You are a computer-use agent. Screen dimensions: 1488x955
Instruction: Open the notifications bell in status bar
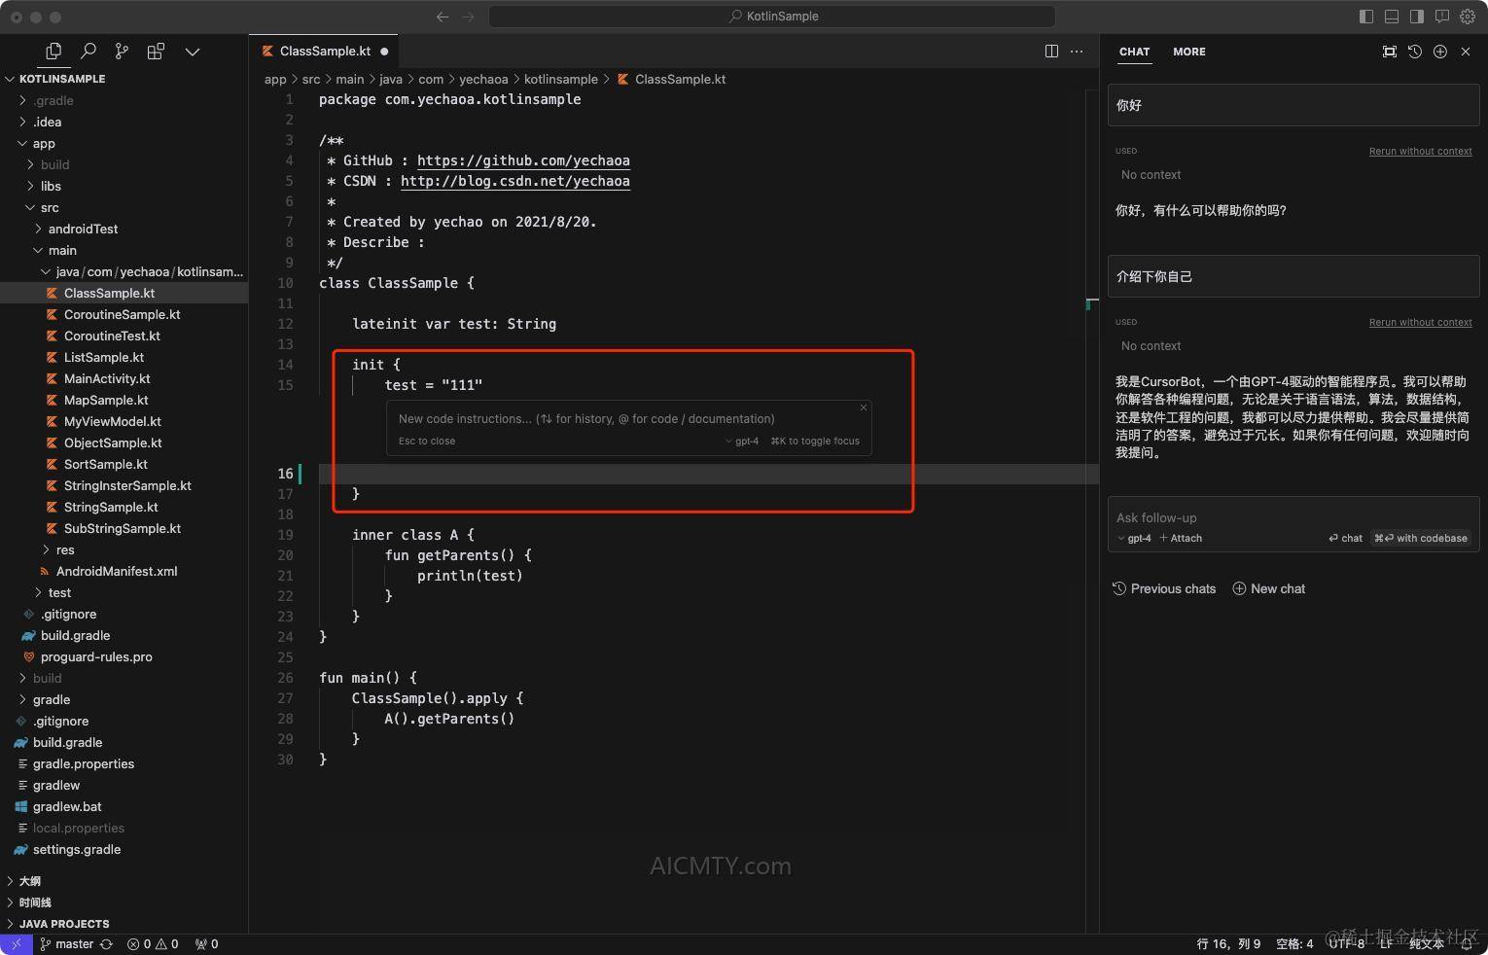tap(1468, 943)
